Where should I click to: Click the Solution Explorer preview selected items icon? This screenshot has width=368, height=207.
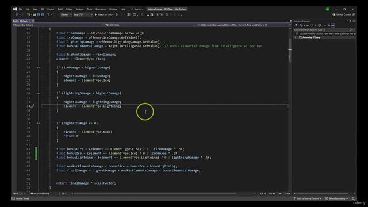(x=333, y=25)
